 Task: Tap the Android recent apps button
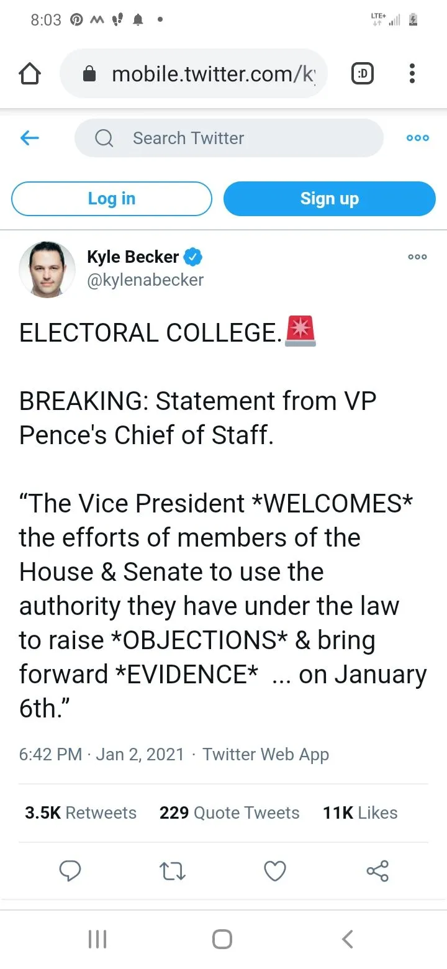tap(97, 939)
